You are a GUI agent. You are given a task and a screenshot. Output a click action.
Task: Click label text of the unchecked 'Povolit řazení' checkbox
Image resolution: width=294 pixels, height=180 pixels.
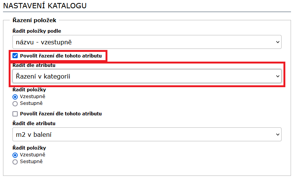point(61,113)
